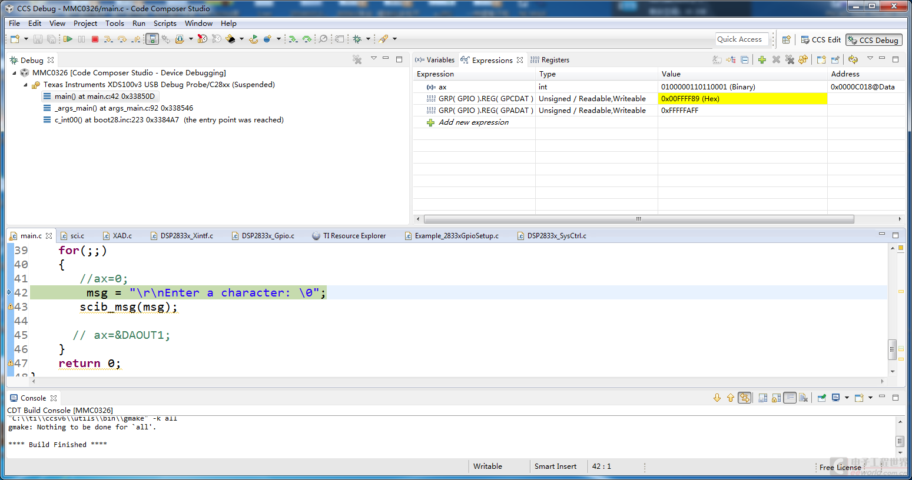Click the Load program toolbar icon
The height and width of the screenshot is (480, 912).
coord(180,39)
